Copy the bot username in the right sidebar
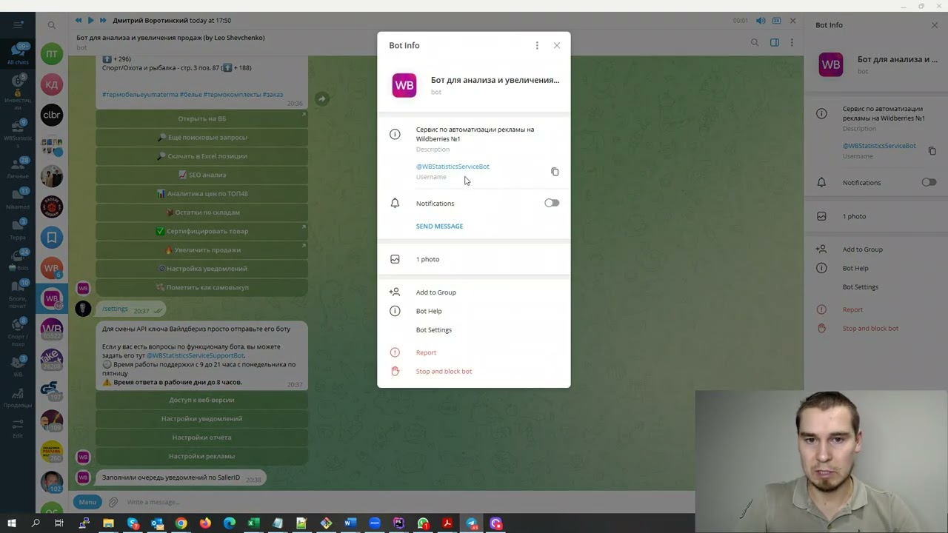 pyautogui.click(x=932, y=151)
